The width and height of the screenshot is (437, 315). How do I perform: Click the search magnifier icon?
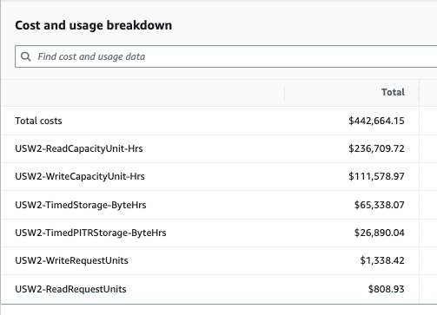pos(26,56)
